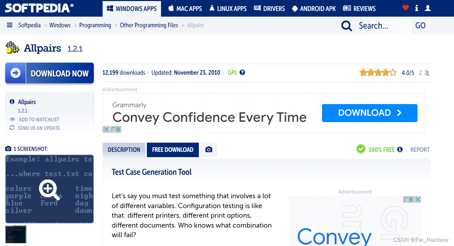Open the camera screenshots tab icon

point(209,150)
